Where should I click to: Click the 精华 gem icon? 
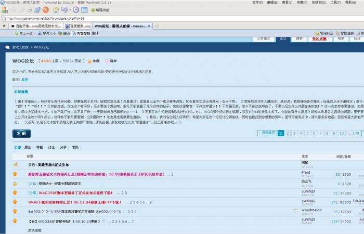(107, 61)
